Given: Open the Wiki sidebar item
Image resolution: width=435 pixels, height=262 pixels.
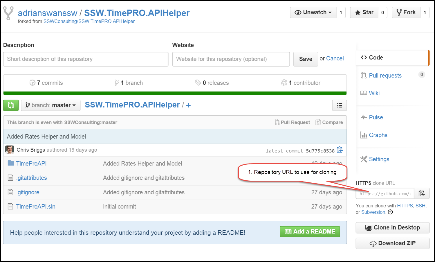Looking at the screenshot, I should point(374,93).
